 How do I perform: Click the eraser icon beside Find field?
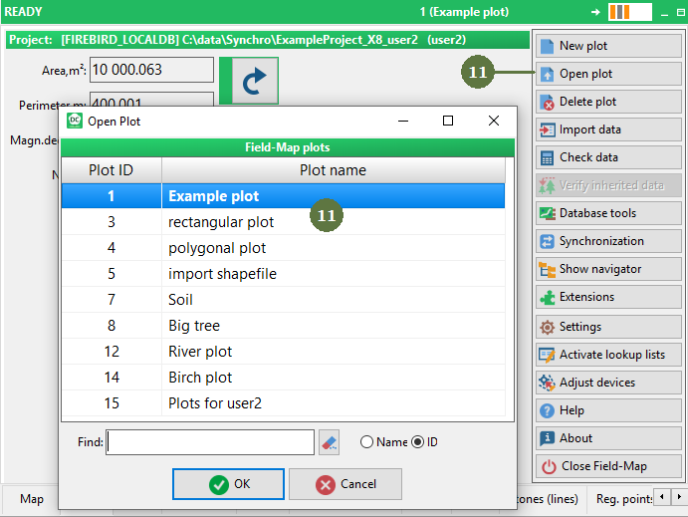tap(330, 442)
